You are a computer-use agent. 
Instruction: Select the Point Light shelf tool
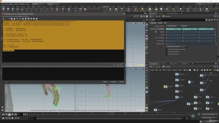[x=110, y=10]
